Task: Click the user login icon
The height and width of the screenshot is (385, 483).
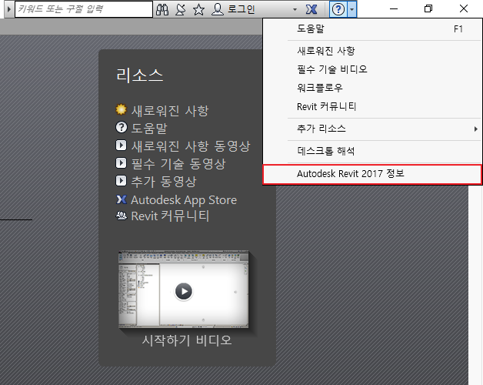Action: pos(218,9)
